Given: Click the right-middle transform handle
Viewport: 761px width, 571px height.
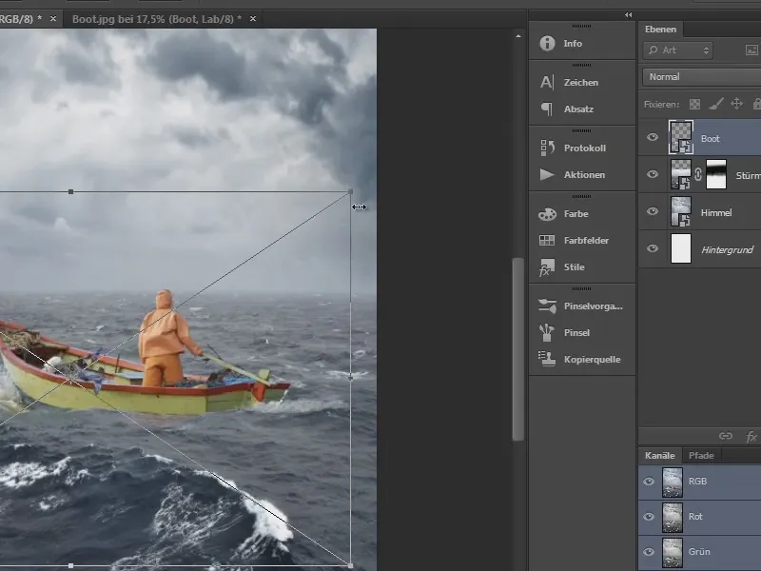Looking at the screenshot, I should tap(350, 378).
